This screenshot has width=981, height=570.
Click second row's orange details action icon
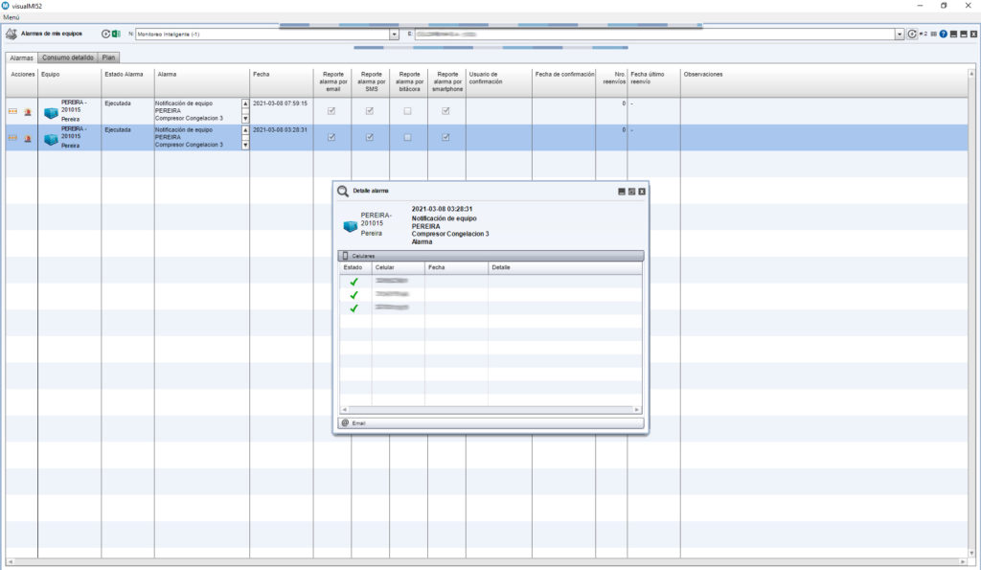13,138
